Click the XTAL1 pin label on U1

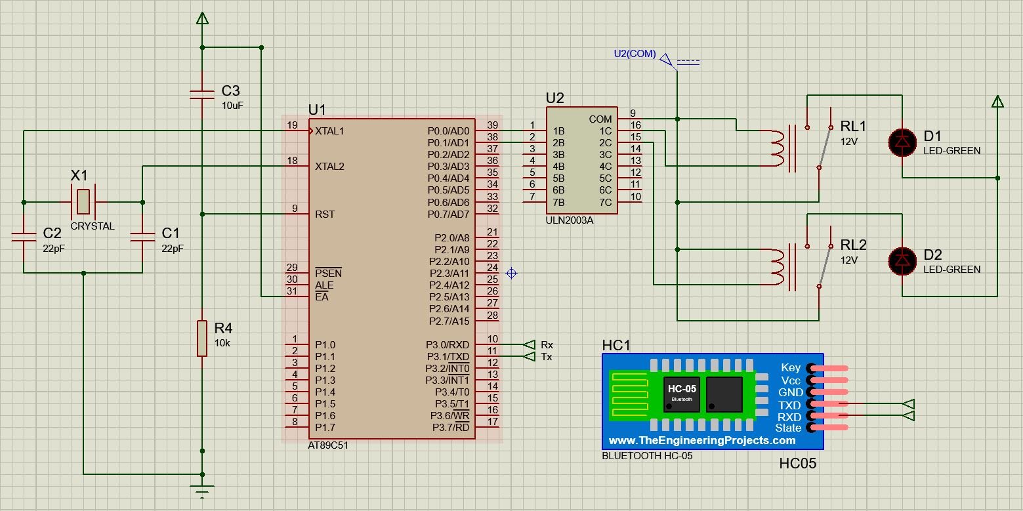(329, 131)
